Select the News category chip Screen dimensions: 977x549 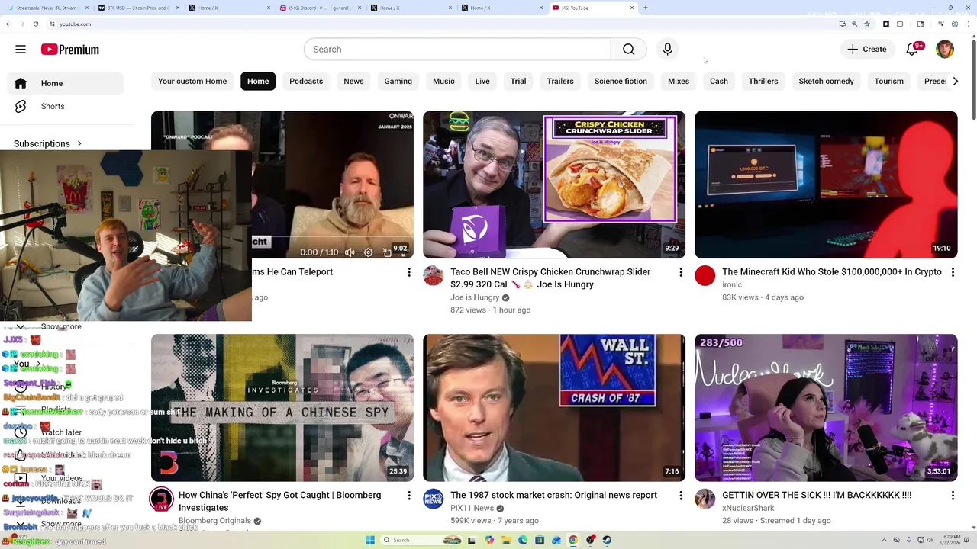(353, 82)
